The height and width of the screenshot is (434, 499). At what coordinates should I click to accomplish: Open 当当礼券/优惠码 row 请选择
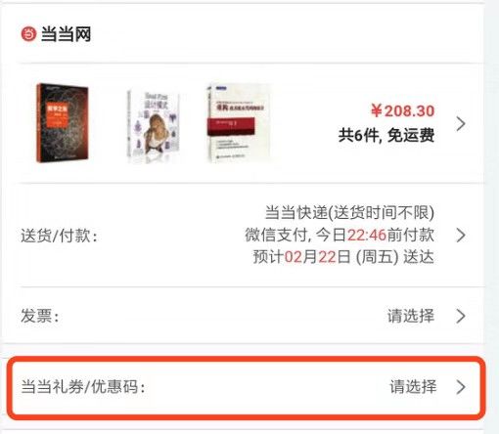point(413,387)
